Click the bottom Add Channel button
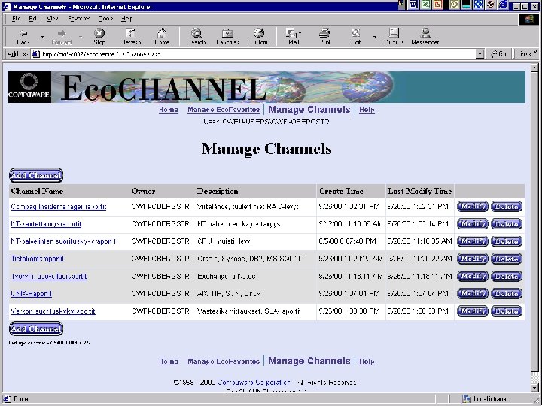Image resolution: width=542 pixels, height=406 pixels. coord(36,329)
